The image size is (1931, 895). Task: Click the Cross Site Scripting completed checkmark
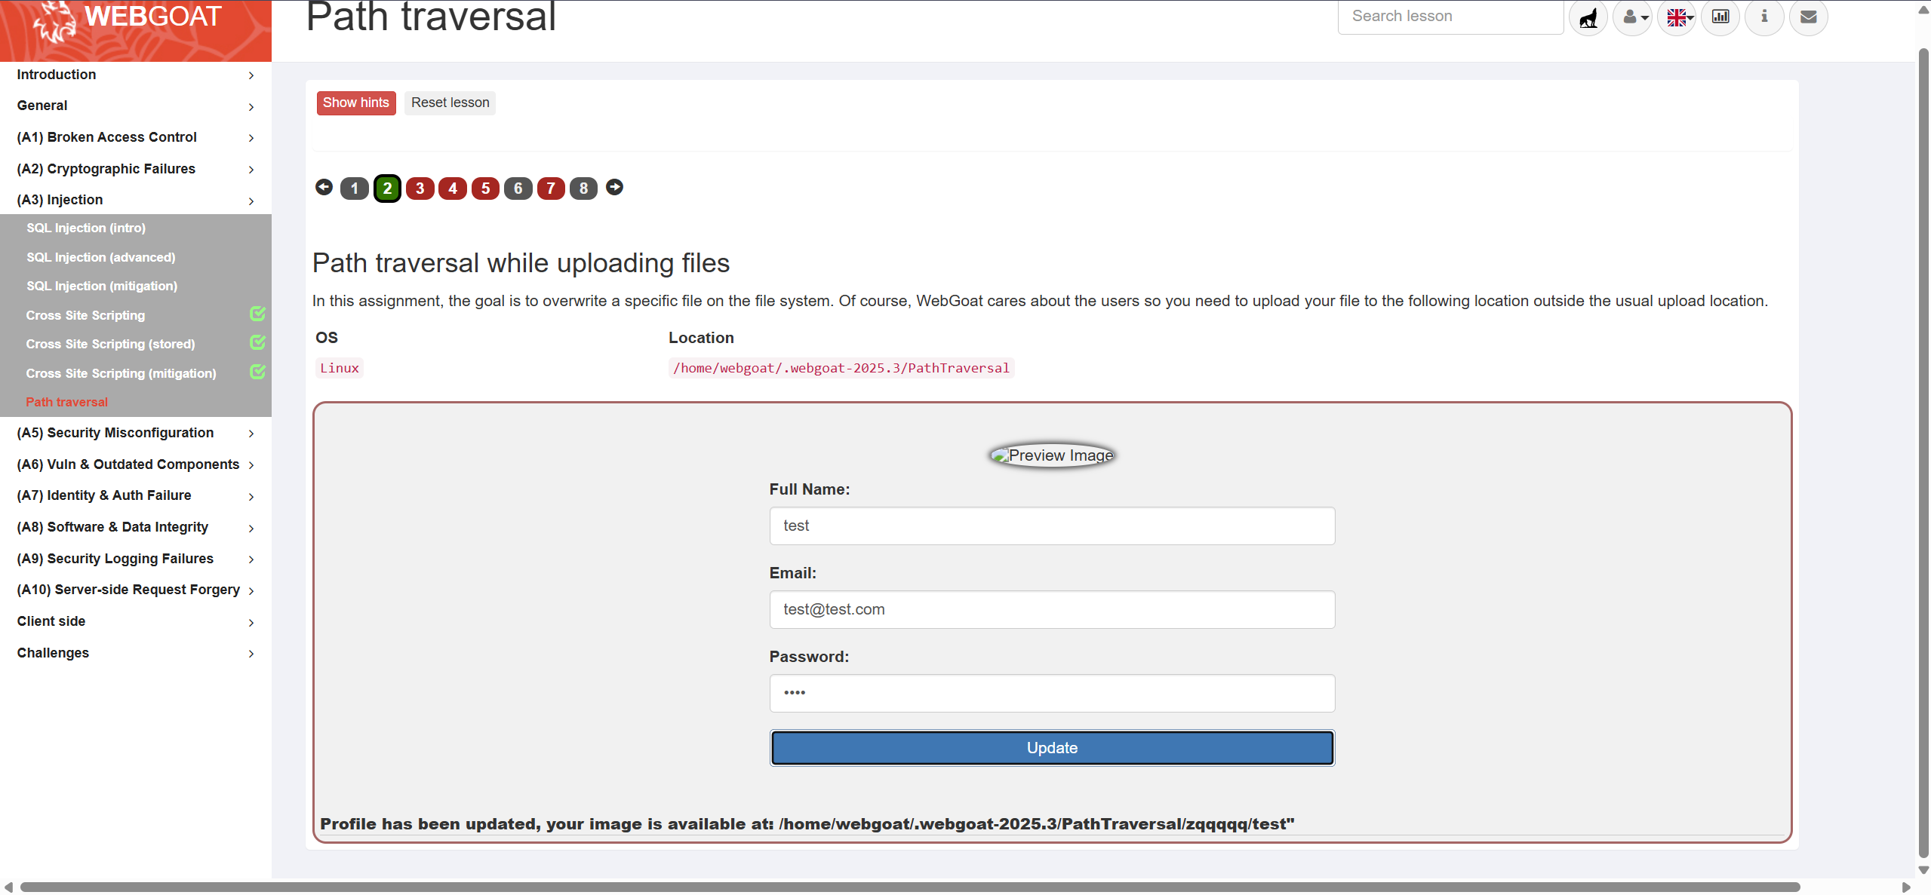point(257,314)
